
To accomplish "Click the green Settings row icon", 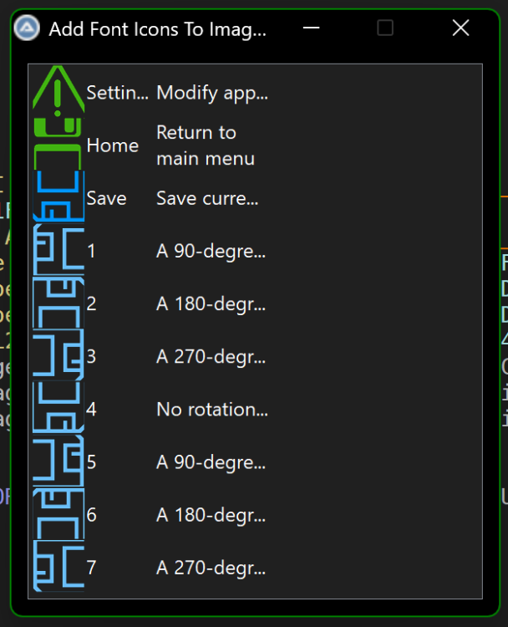I will (x=58, y=92).
